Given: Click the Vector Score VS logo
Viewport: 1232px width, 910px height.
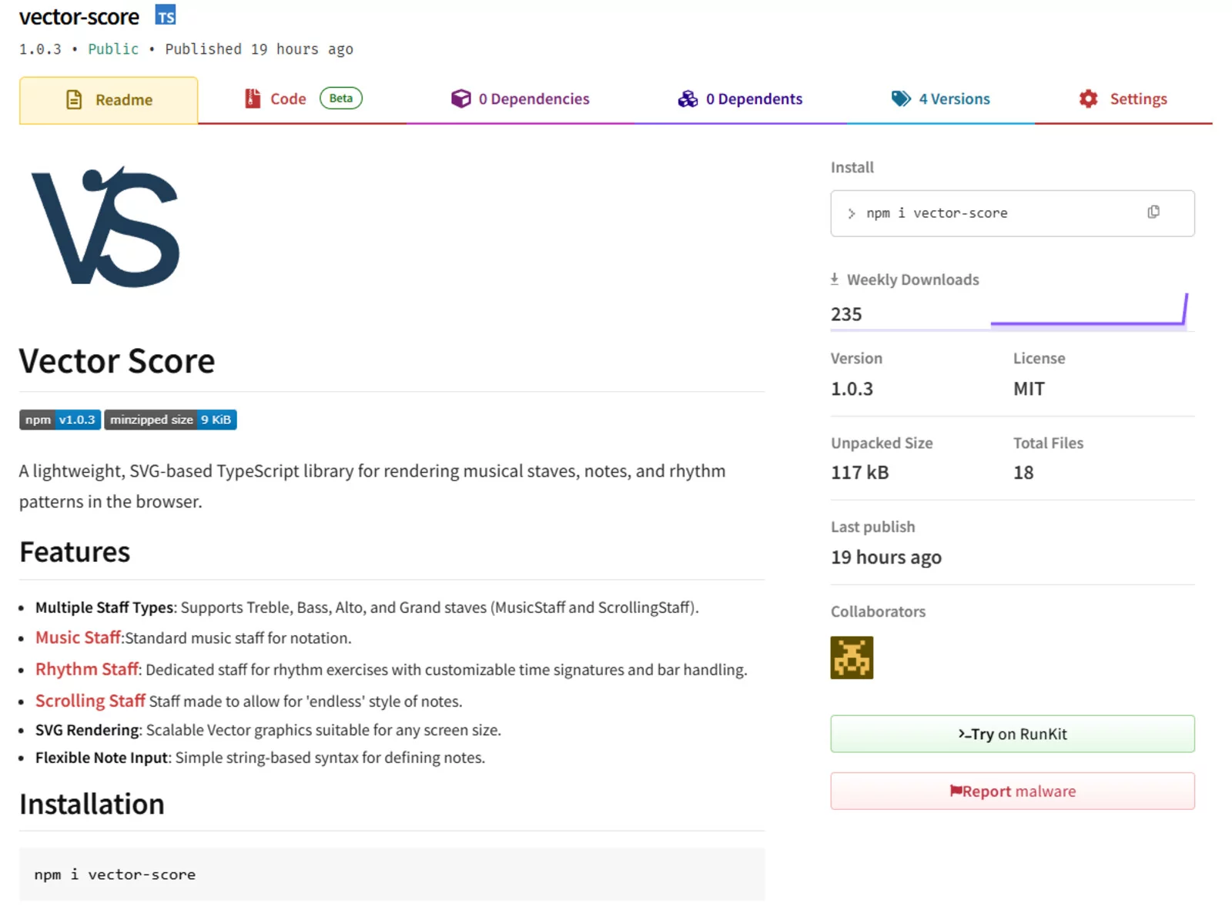Looking at the screenshot, I should pos(105,228).
